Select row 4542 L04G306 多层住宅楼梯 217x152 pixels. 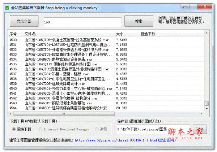pos(106,98)
